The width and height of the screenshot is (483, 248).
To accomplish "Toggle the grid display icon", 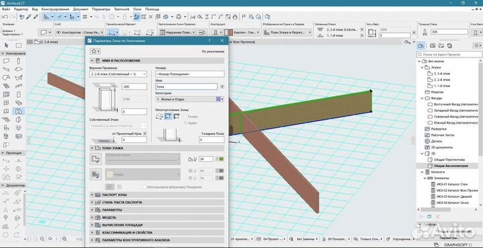I will point(85,17).
